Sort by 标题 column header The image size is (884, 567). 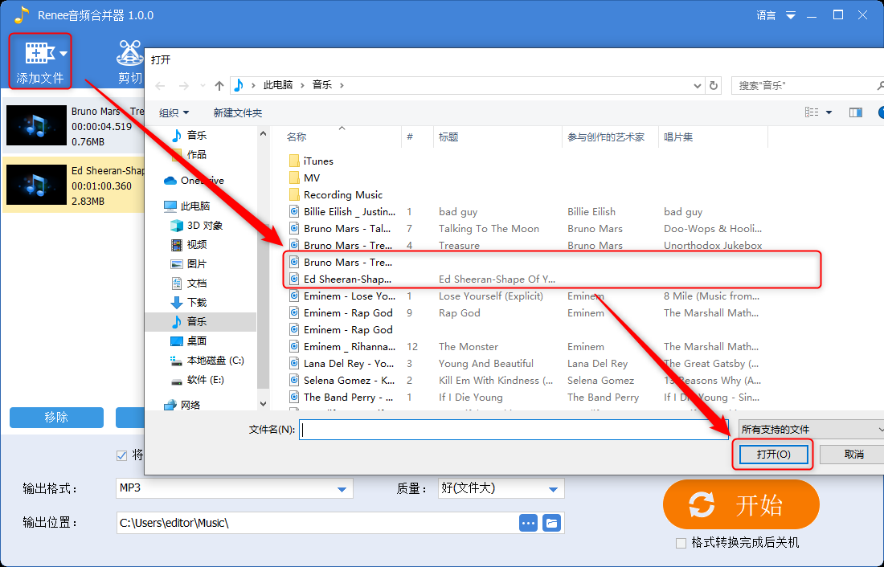pyautogui.click(x=448, y=137)
